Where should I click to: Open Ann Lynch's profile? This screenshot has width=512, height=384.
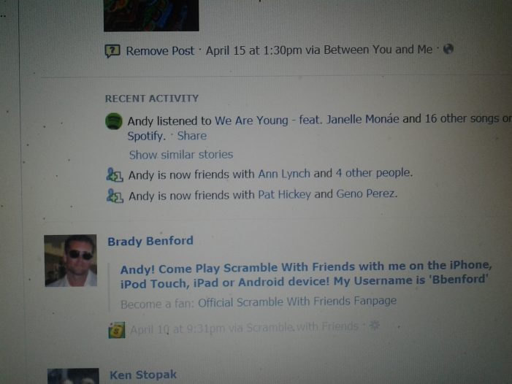(x=284, y=174)
